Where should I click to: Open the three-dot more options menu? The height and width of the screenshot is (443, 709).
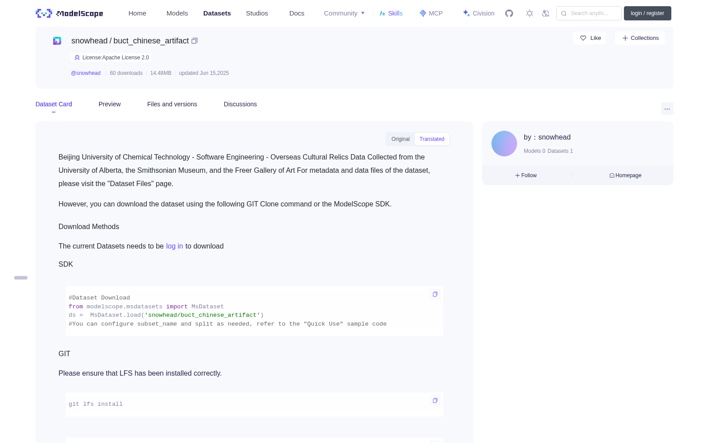click(x=667, y=109)
